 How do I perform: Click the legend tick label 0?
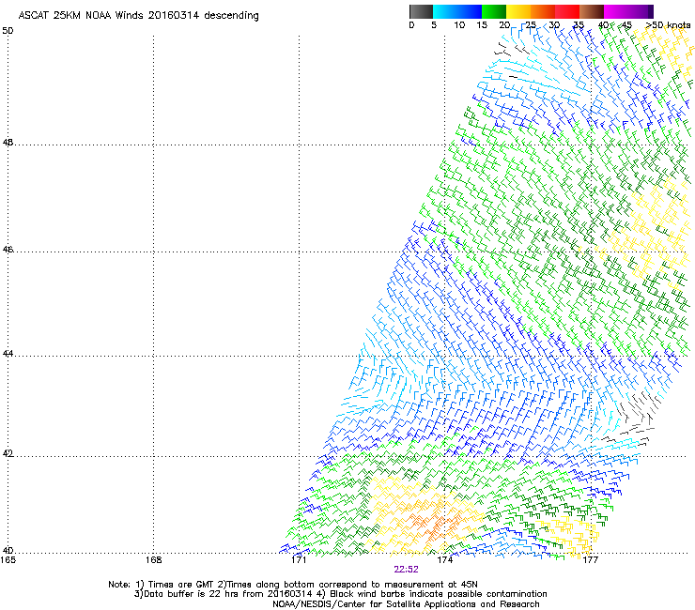tap(411, 25)
